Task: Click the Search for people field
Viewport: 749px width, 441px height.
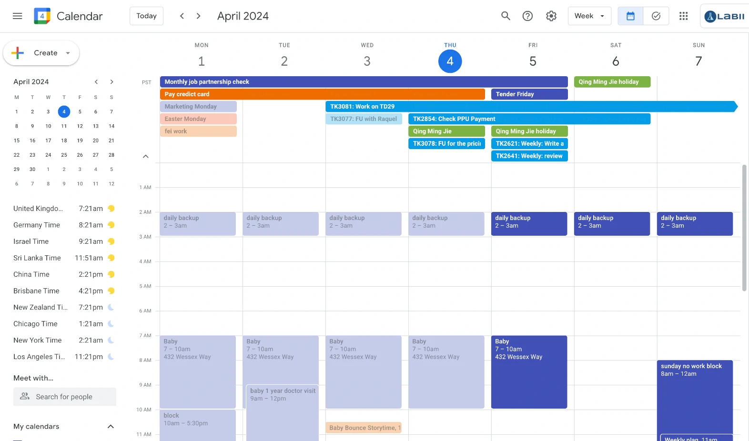Action: (x=65, y=397)
